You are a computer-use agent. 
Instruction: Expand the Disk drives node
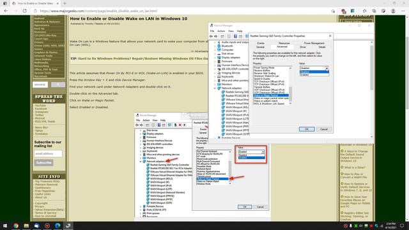click(215, 54)
